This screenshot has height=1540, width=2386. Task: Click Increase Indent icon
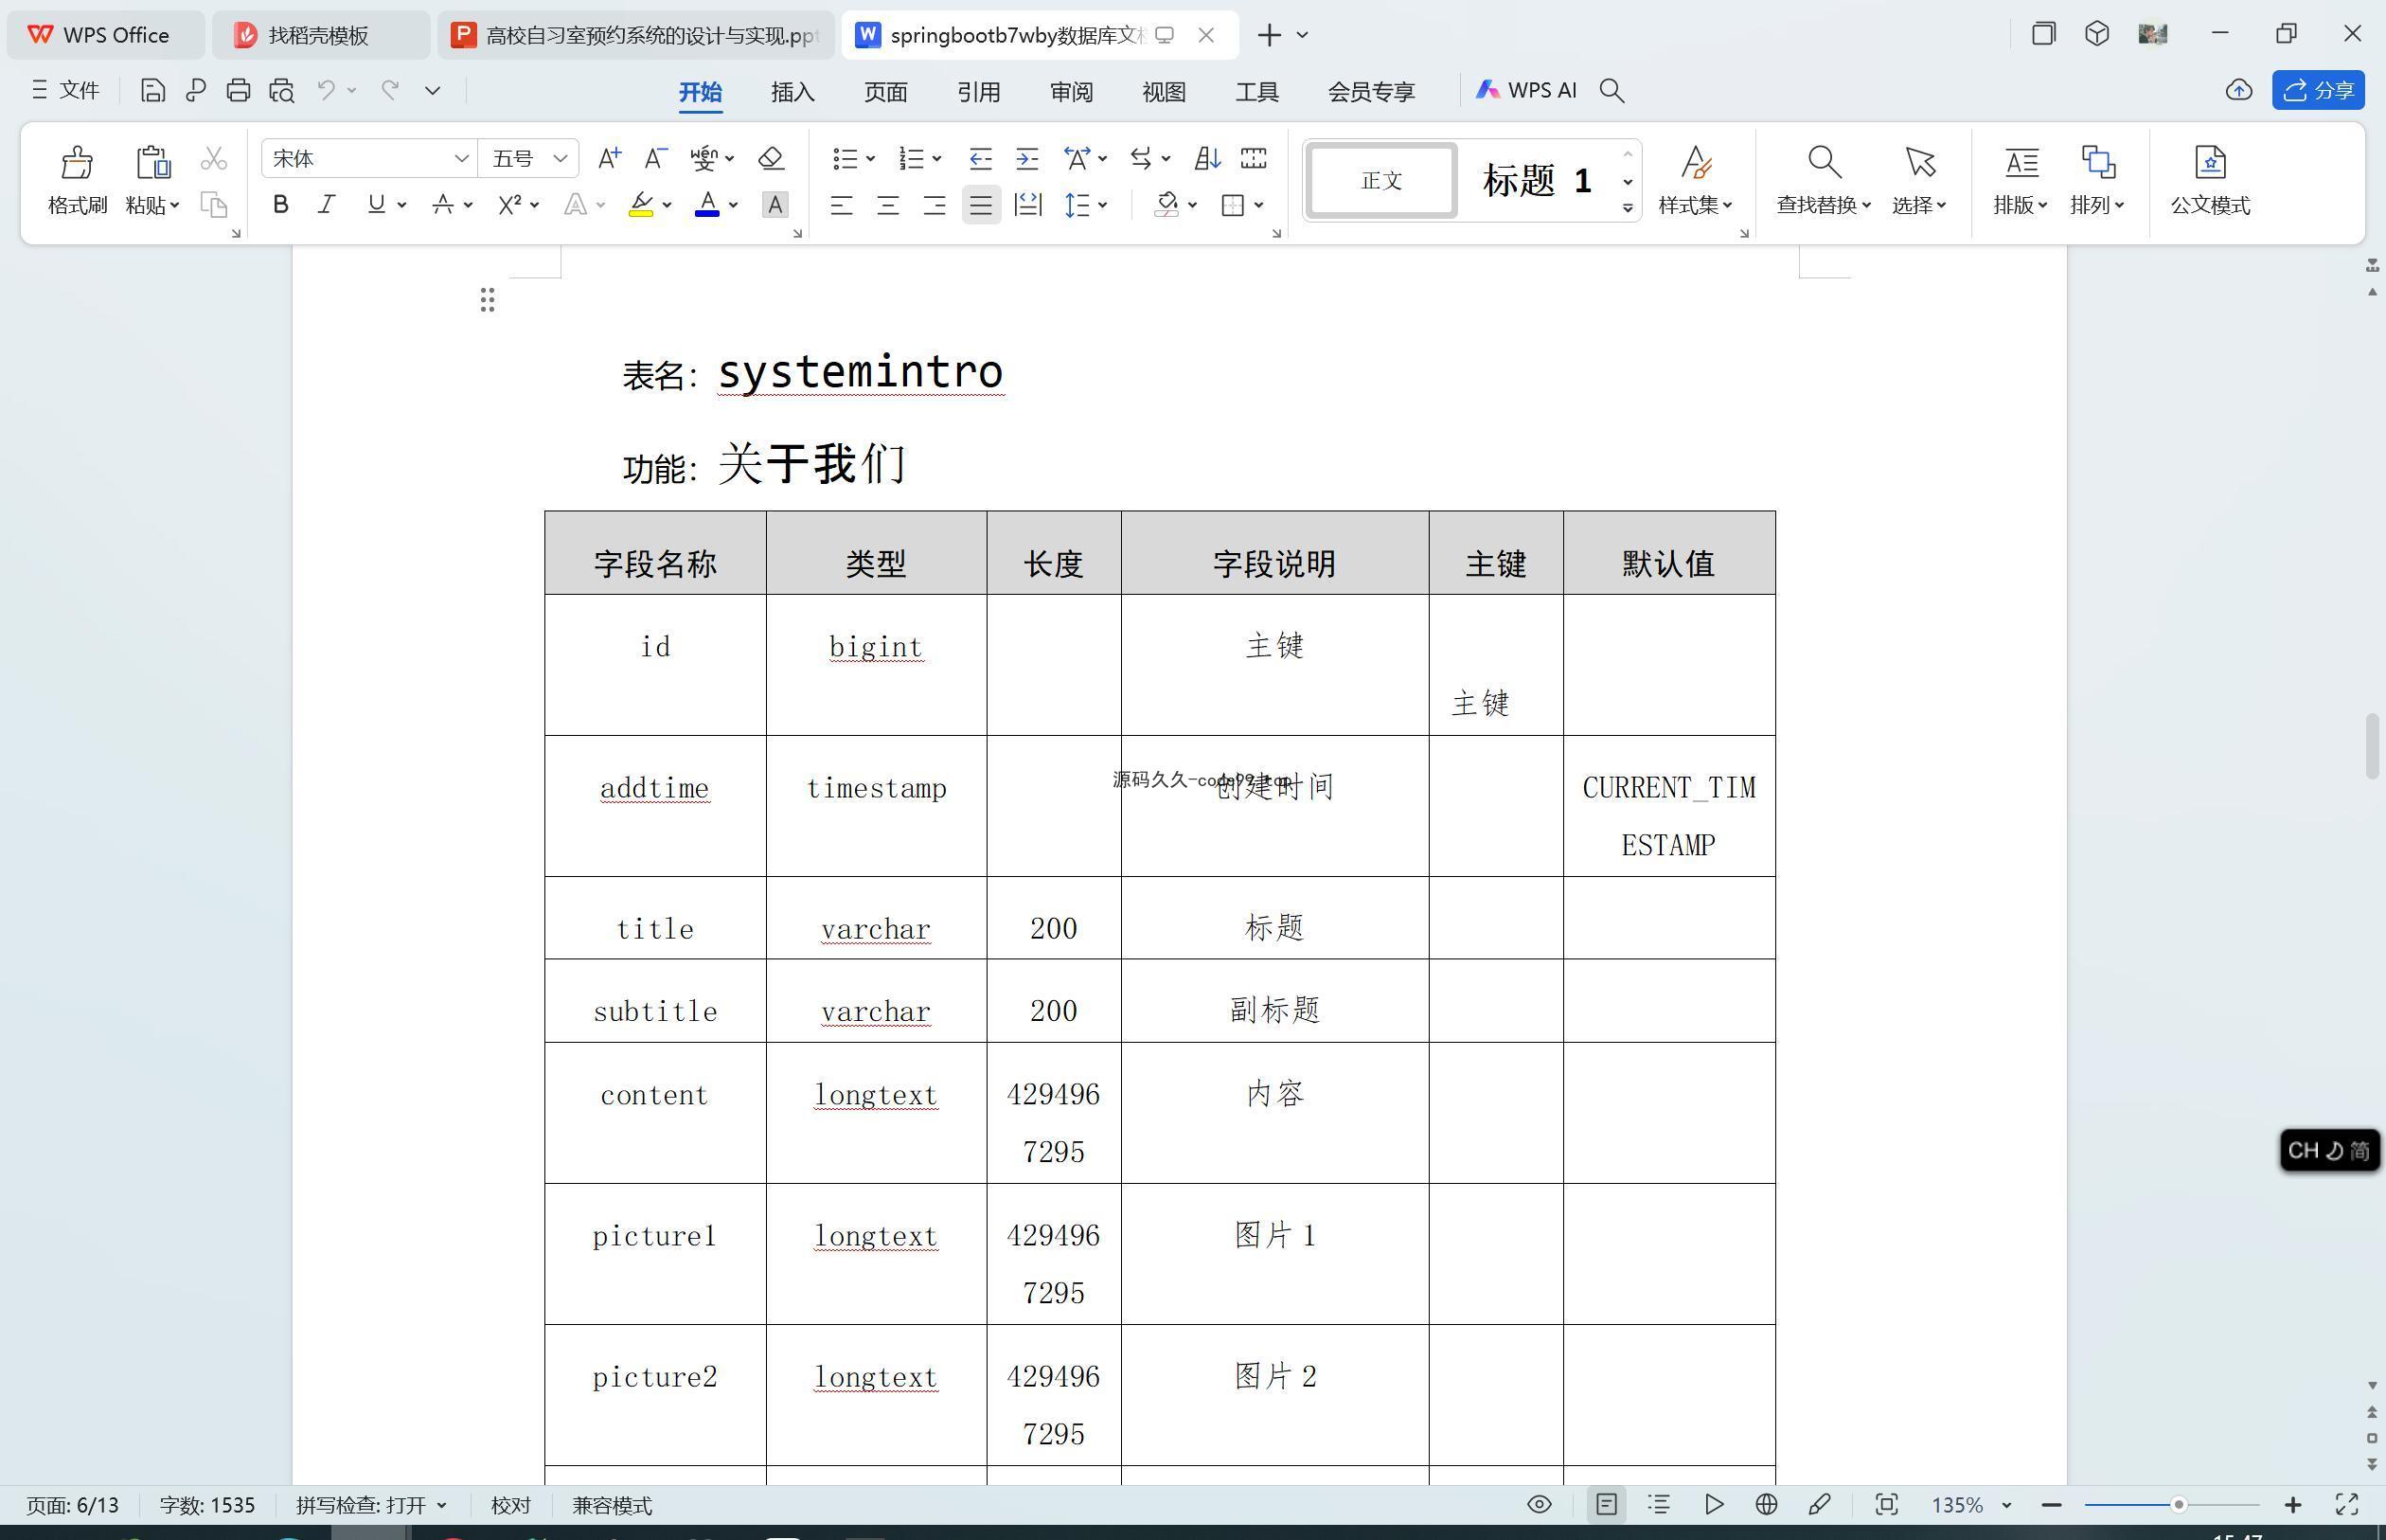(1026, 158)
